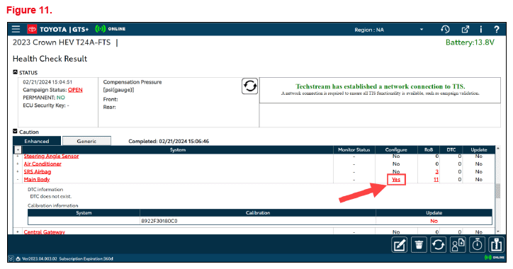Click the bottom-left status checkbox icon
The height and width of the screenshot is (269, 513).
pyautogui.click(x=11, y=258)
